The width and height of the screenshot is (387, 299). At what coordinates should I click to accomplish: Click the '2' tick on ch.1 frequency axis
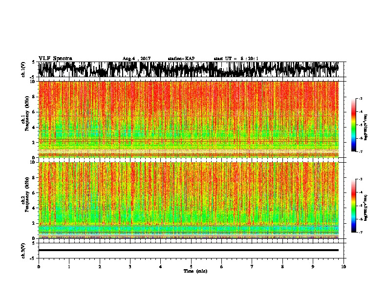(x=34, y=143)
